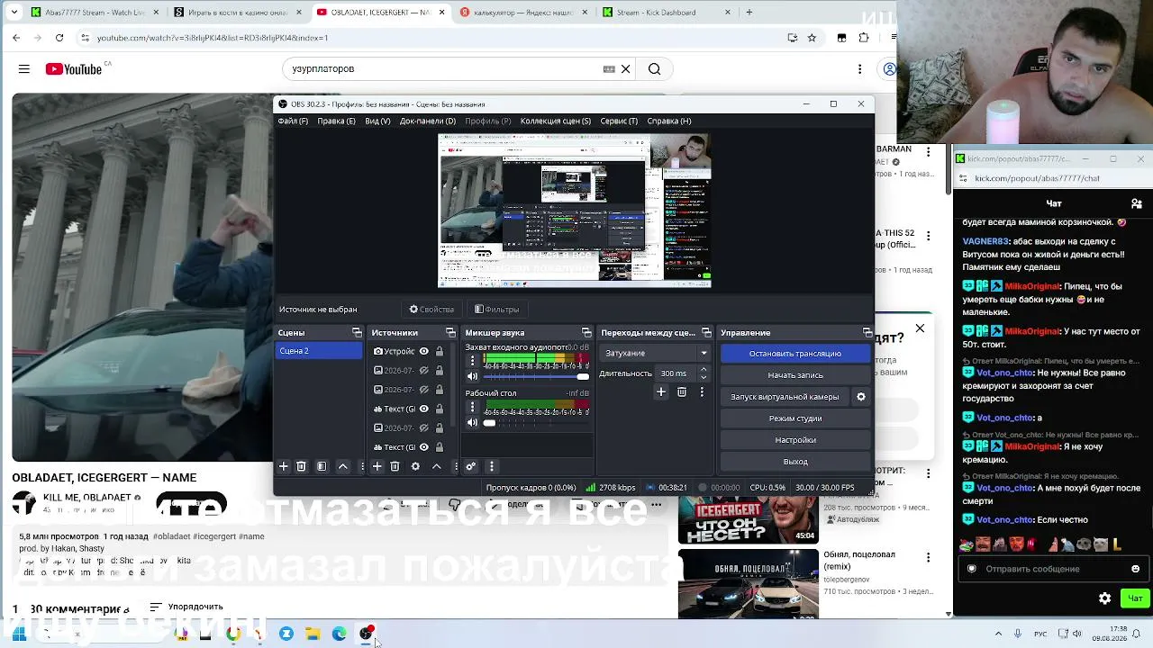The image size is (1153, 648).
Task: Enable Режим студии in OBS controls
Action: click(x=795, y=418)
